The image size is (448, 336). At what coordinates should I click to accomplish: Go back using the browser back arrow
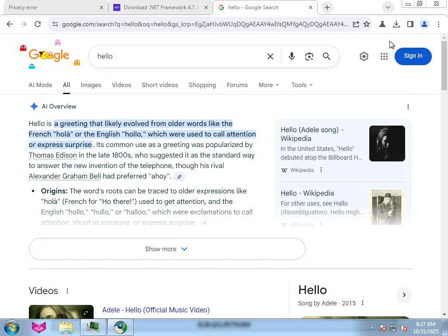click(10, 24)
